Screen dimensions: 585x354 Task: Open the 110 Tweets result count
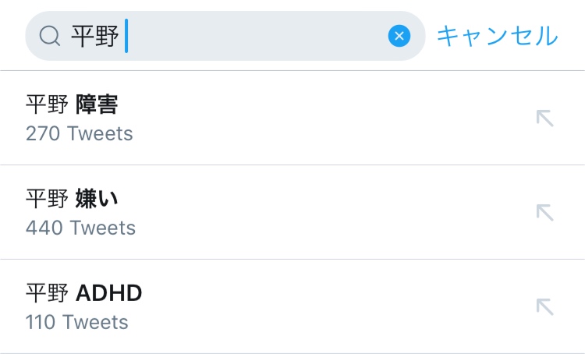pyautogui.click(x=76, y=322)
